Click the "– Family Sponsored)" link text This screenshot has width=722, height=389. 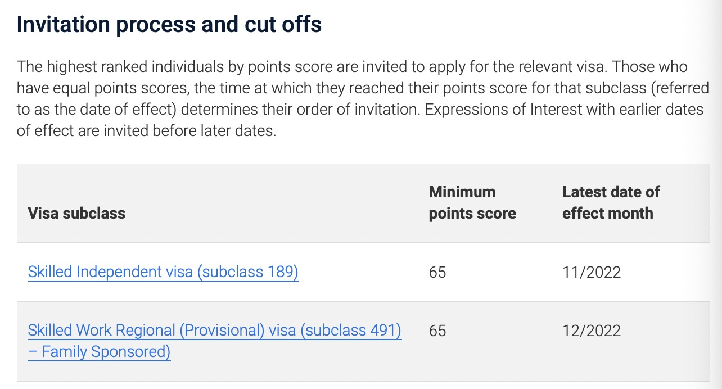pos(99,352)
